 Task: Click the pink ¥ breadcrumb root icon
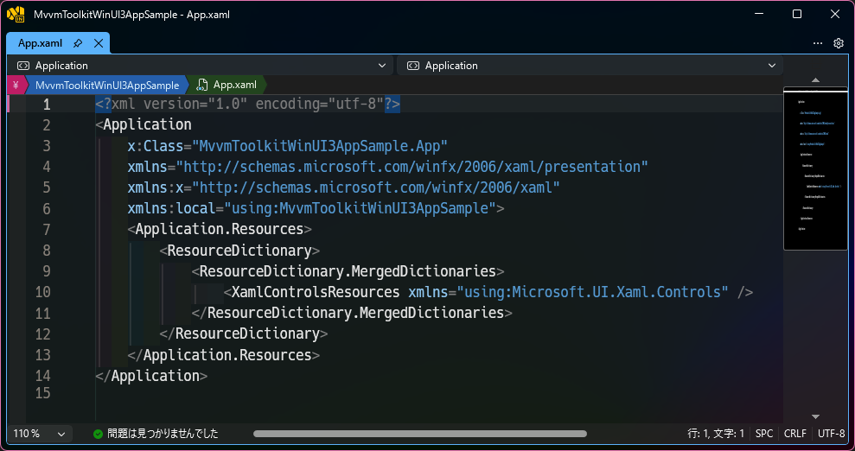click(16, 85)
